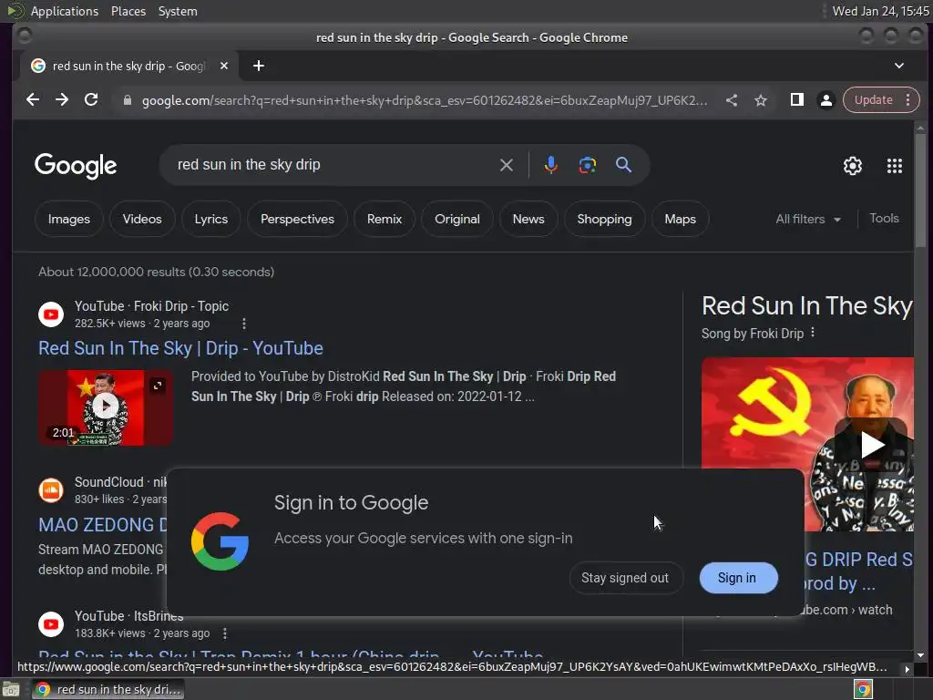This screenshot has height=700, width=933.
Task: Filter results by Images
Action: [69, 219]
